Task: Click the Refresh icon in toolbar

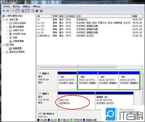Action: [x=33, y=11]
